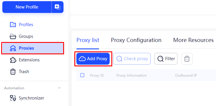Image resolution: width=216 pixels, height=106 pixels.
Task: Click the delete proxy trash icon button
Action: (x=187, y=59)
